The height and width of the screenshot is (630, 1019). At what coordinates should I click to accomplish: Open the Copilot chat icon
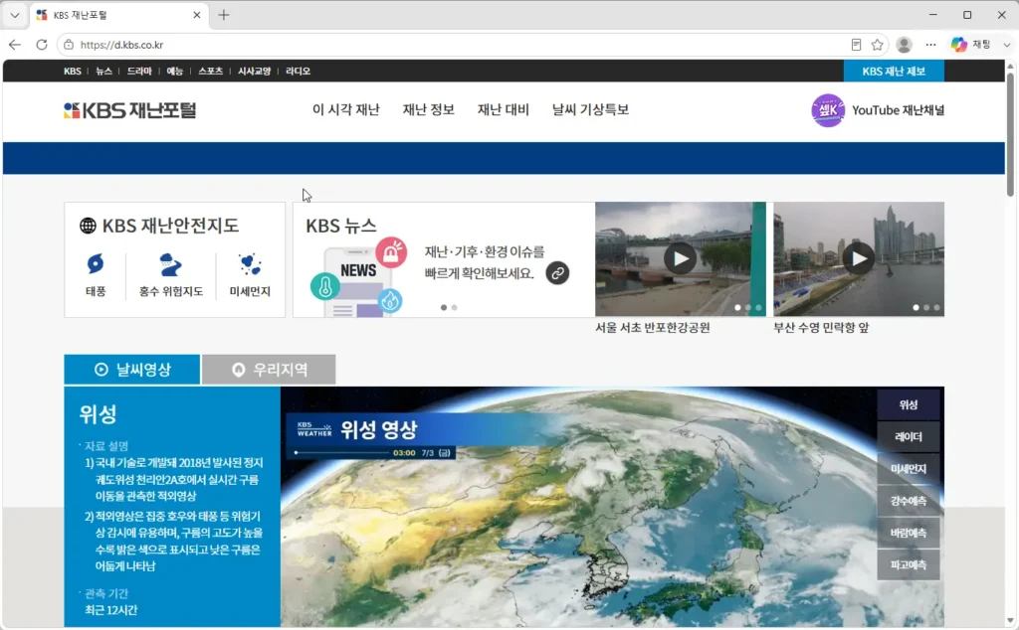pyautogui.click(x=958, y=45)
